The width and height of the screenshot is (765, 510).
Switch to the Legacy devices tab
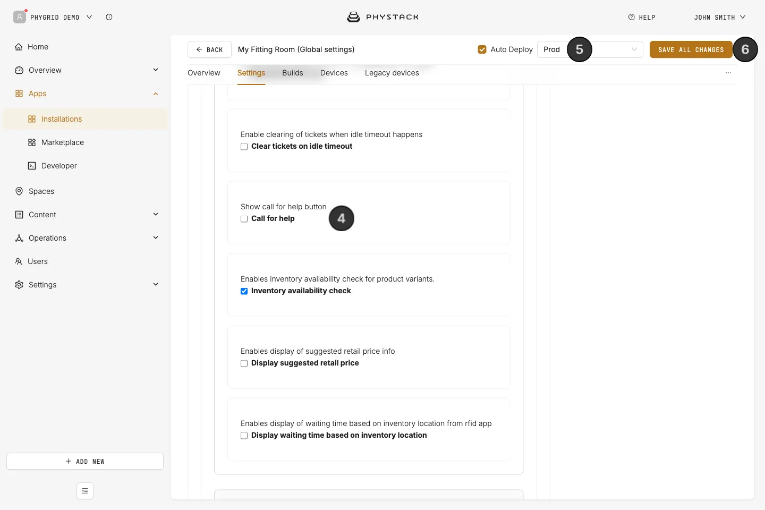tap(392, 73)
